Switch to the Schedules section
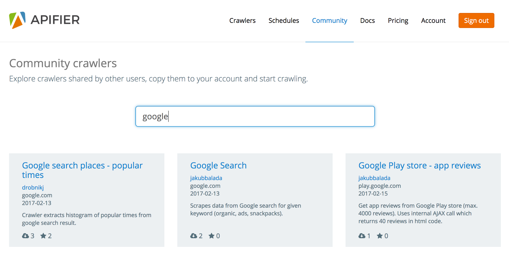The width and height of the screenshot is (509, 255). (x=284, y=20)
